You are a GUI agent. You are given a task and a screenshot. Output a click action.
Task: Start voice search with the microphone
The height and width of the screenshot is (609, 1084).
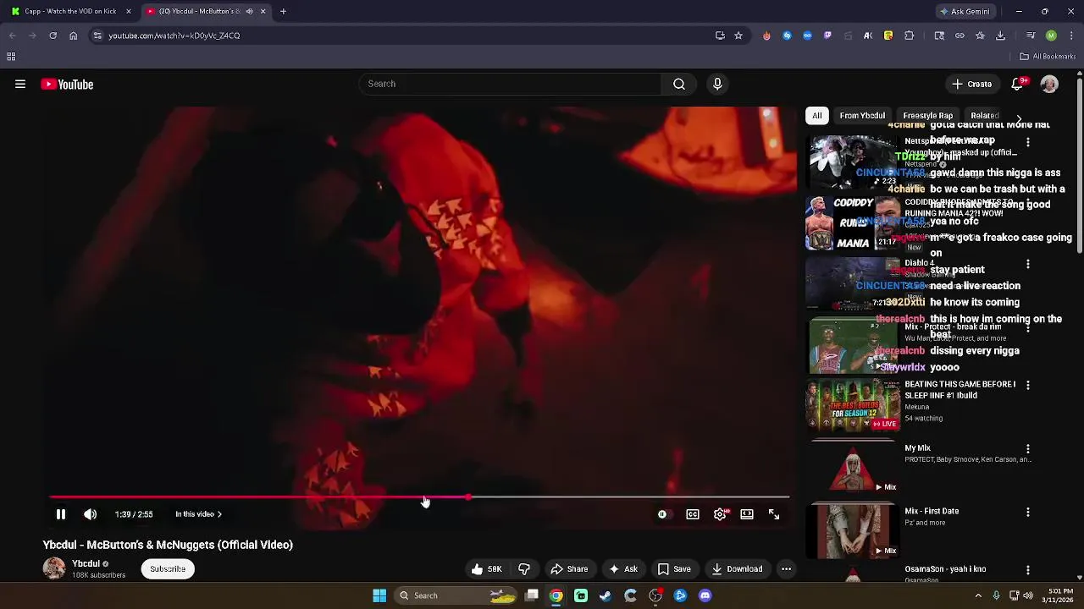(x=717, y=84)
